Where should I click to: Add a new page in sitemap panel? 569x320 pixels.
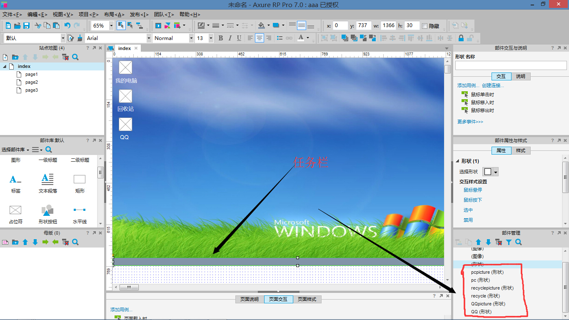(x=6, y=57)
